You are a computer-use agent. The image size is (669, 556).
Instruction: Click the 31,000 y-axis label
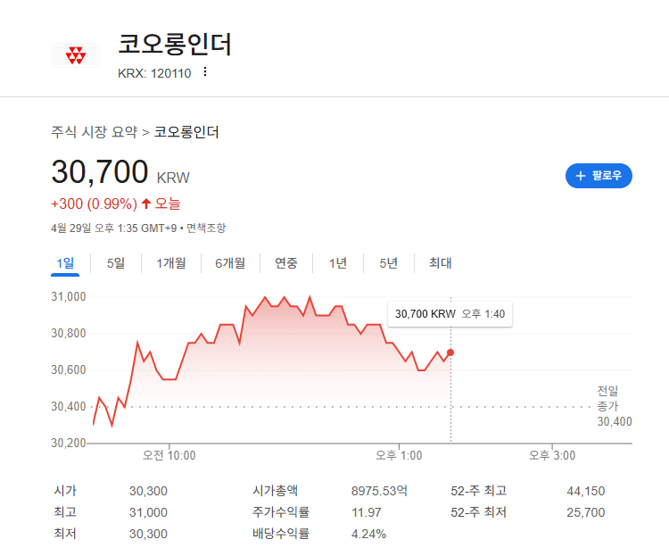click(69, 297)
